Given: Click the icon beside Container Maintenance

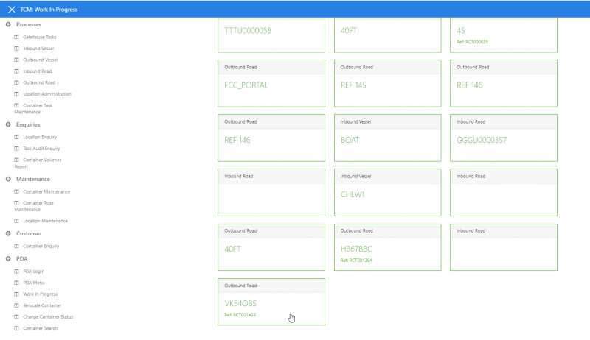Looking at the screenshot, I should click(x=16, y=191).
